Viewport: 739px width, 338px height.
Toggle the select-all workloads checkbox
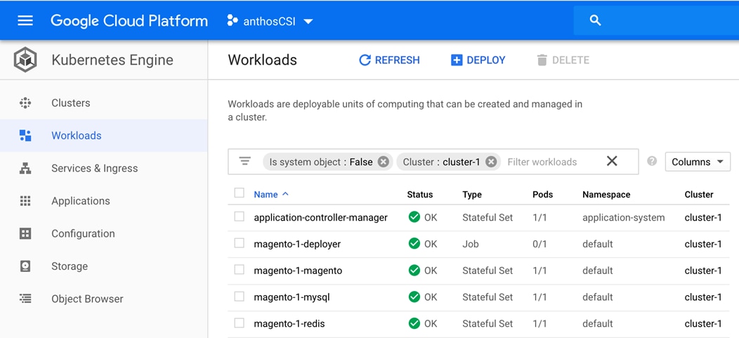coord(240,193)
